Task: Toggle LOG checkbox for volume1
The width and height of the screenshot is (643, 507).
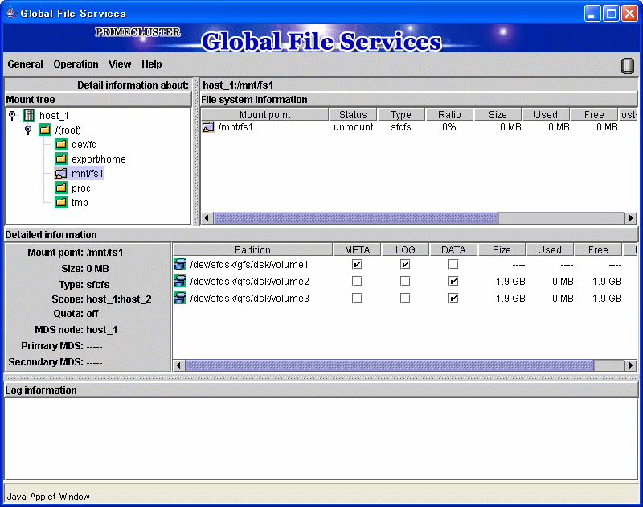Action: (405, 265)
